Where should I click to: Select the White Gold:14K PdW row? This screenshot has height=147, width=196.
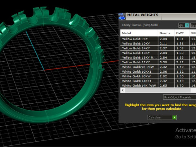point(158,85)
